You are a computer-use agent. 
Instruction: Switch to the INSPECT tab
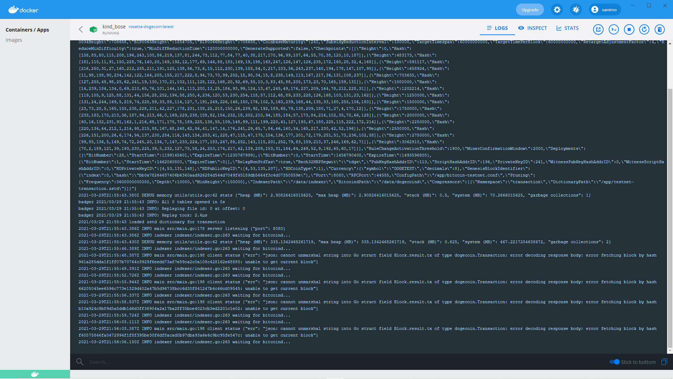click(x=532, y=28)
